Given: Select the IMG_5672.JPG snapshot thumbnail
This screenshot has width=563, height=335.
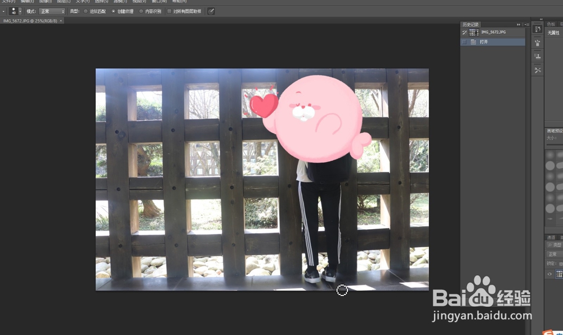Looking at the screenshot, I should [474, 32].
